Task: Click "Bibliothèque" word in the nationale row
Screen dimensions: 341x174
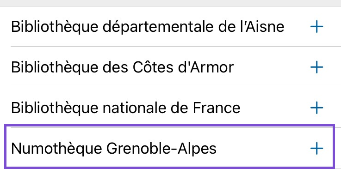Action: pos(55,108)
